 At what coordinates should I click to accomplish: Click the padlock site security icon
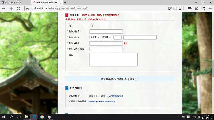[27, 9]
